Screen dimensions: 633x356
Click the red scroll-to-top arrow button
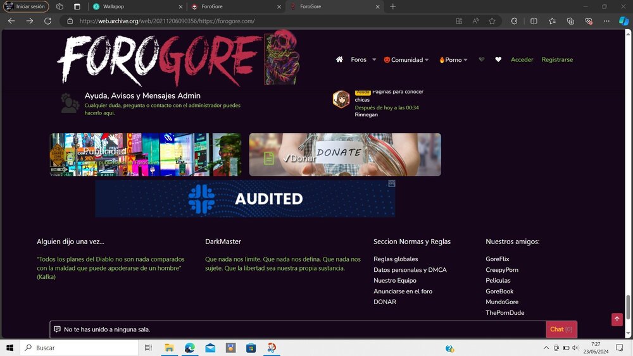[x=617, y=319]
